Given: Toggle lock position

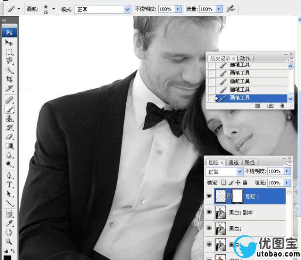Looking at the screenshot, I should [x=238, y=182].
